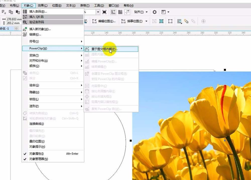Click the plus button beside the document tab
The width and height of the screenshot is (251, 180).
16,29
